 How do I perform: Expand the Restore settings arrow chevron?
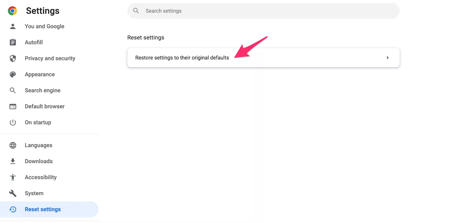tap(388, 58)
